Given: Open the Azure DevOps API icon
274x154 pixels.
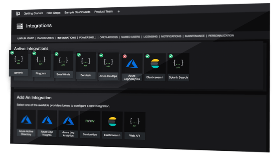Looking at the screenshot, I should (x=108, y=63).
